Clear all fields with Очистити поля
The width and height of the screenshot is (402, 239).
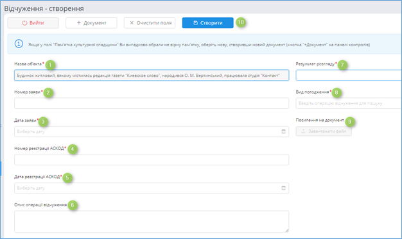(x=150, y=23)
